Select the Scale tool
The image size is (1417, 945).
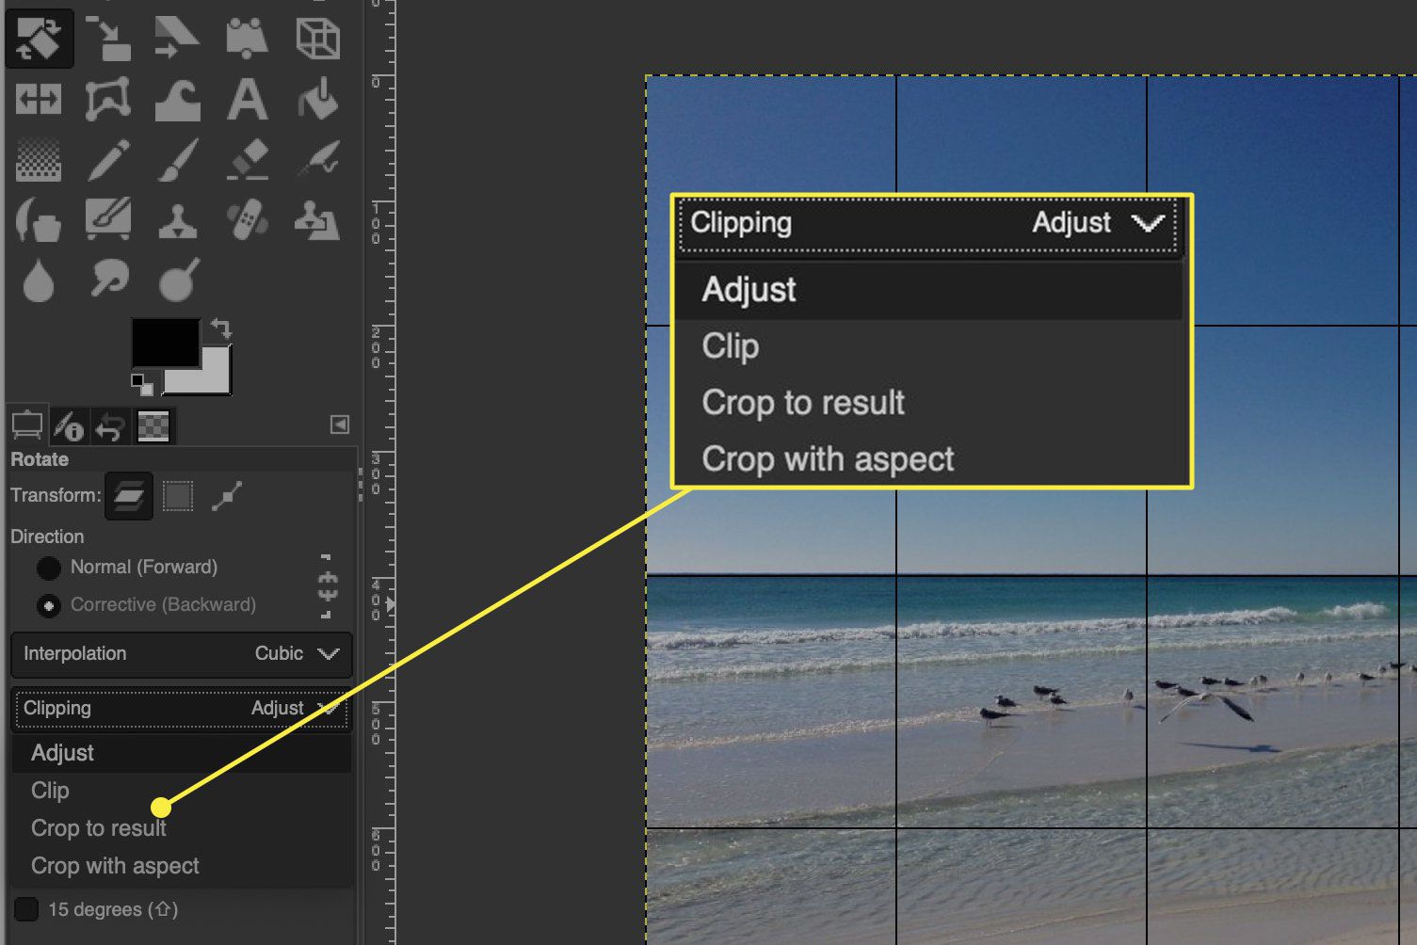[108, 38]
